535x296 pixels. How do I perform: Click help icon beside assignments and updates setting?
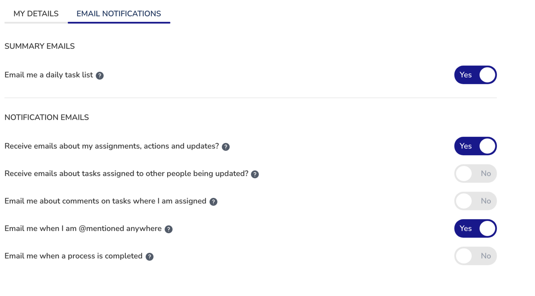[x=225, y=147]
